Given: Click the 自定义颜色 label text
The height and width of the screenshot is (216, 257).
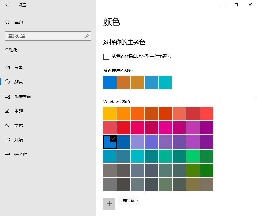Looking at the screenshot, I should 129,201.
